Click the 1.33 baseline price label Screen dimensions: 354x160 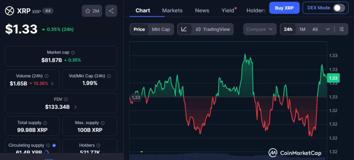pyautogui.click(x=136, y=97)
